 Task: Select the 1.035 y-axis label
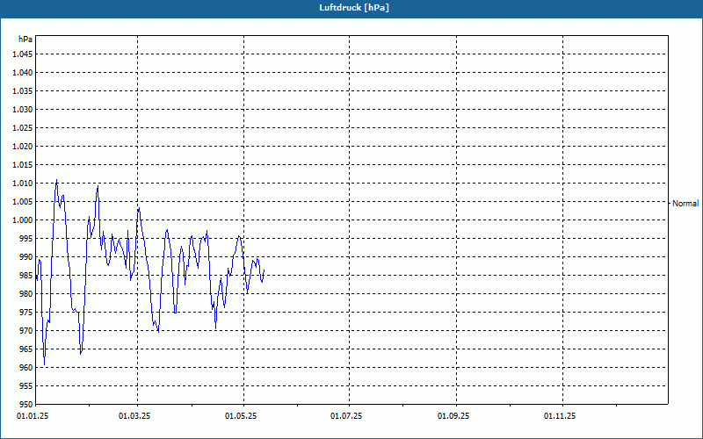(23, 91)
